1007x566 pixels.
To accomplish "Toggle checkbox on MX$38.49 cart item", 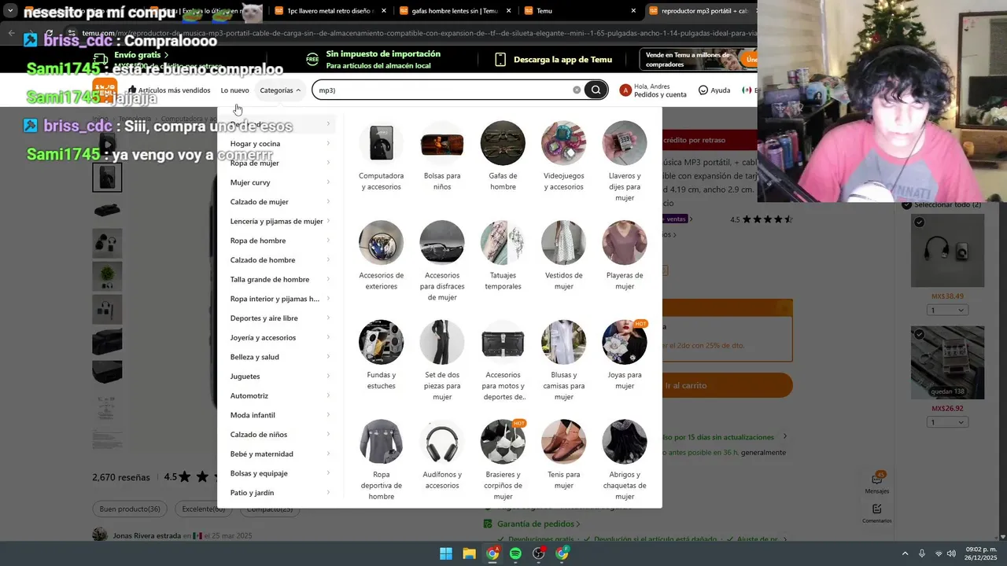I will [x=919, y=222].
